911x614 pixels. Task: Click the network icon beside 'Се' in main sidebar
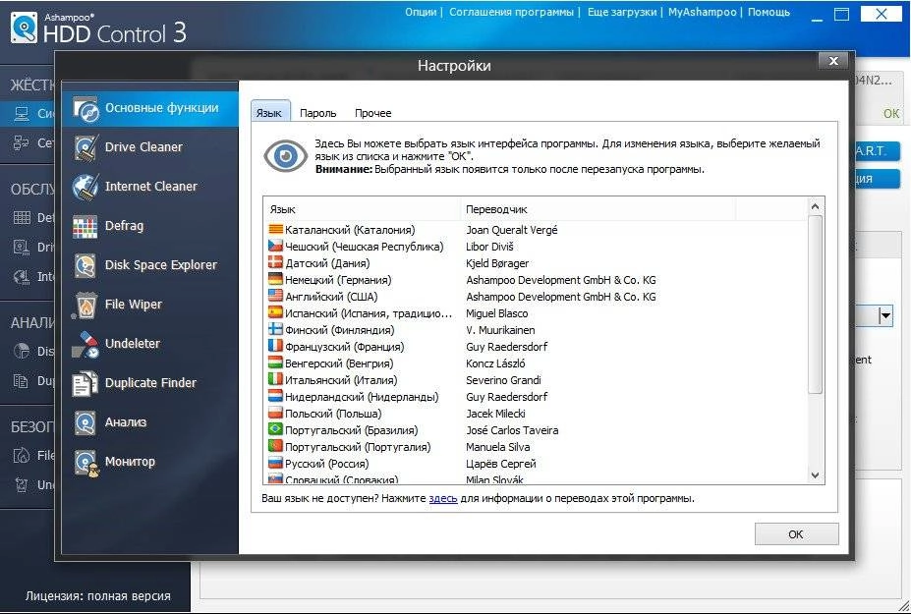pyautogui.click(x=22, y=142)
